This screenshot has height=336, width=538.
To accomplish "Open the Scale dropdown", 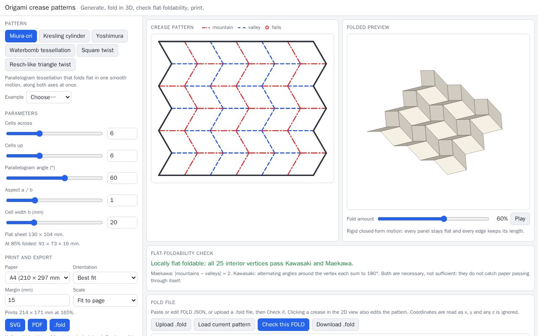I will (x=105, y=301).
